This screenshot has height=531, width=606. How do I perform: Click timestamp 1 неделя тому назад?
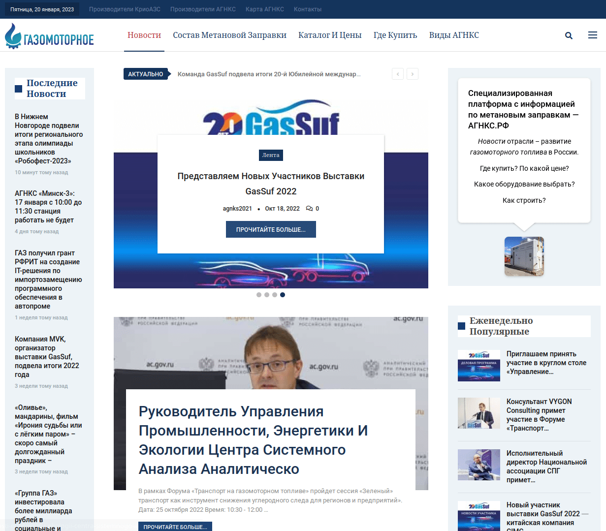41,318
